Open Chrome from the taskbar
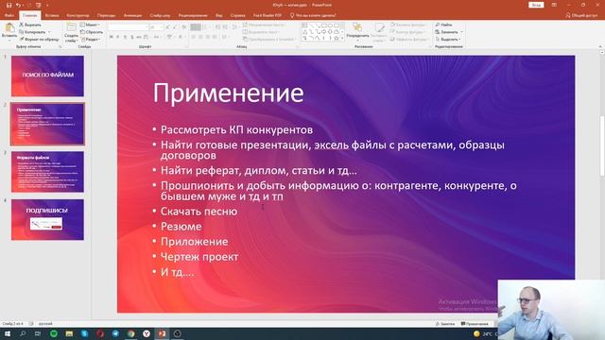This screenshot has height=340, width=605. click(x=131, y=333)
